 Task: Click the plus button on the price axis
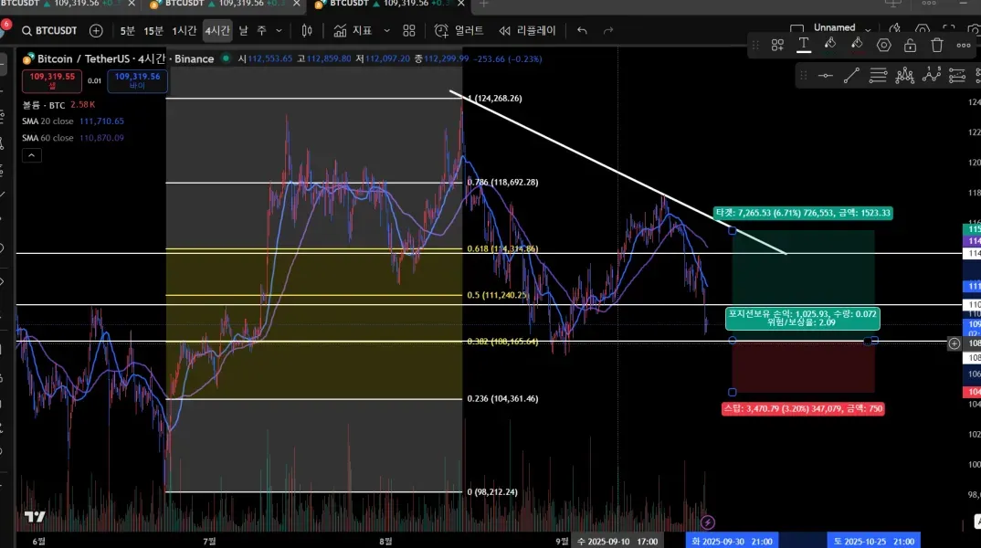pos(955,342)
